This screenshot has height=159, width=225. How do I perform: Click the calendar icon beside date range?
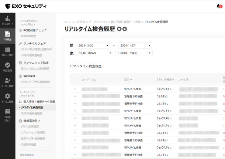click(72, 45)
